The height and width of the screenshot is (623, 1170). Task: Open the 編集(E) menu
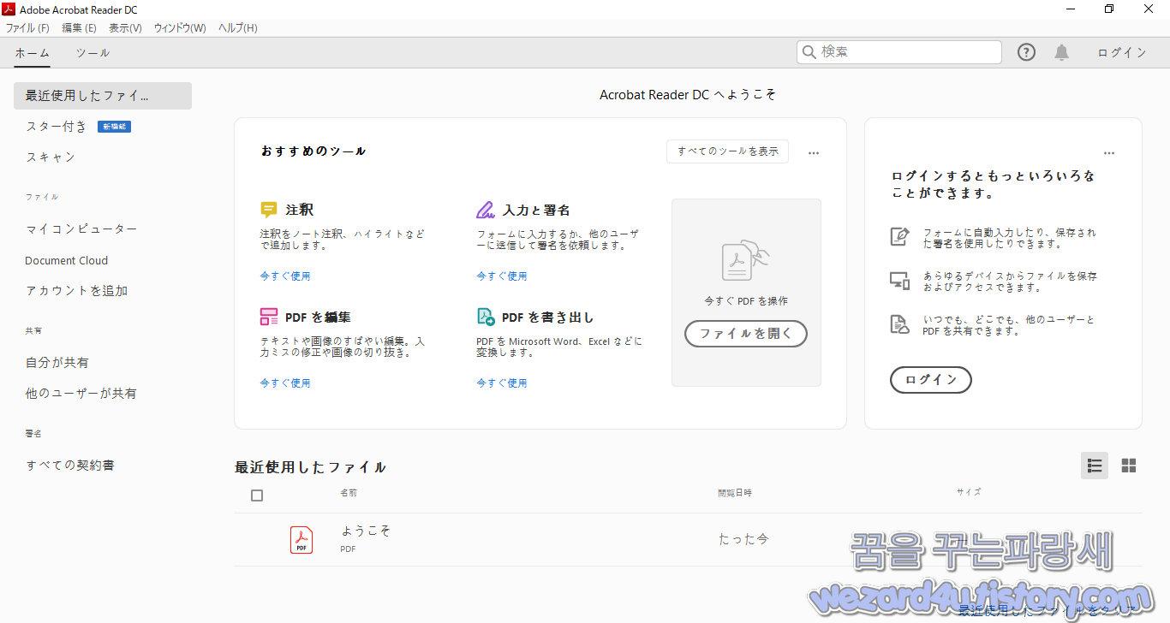point(79,28)
